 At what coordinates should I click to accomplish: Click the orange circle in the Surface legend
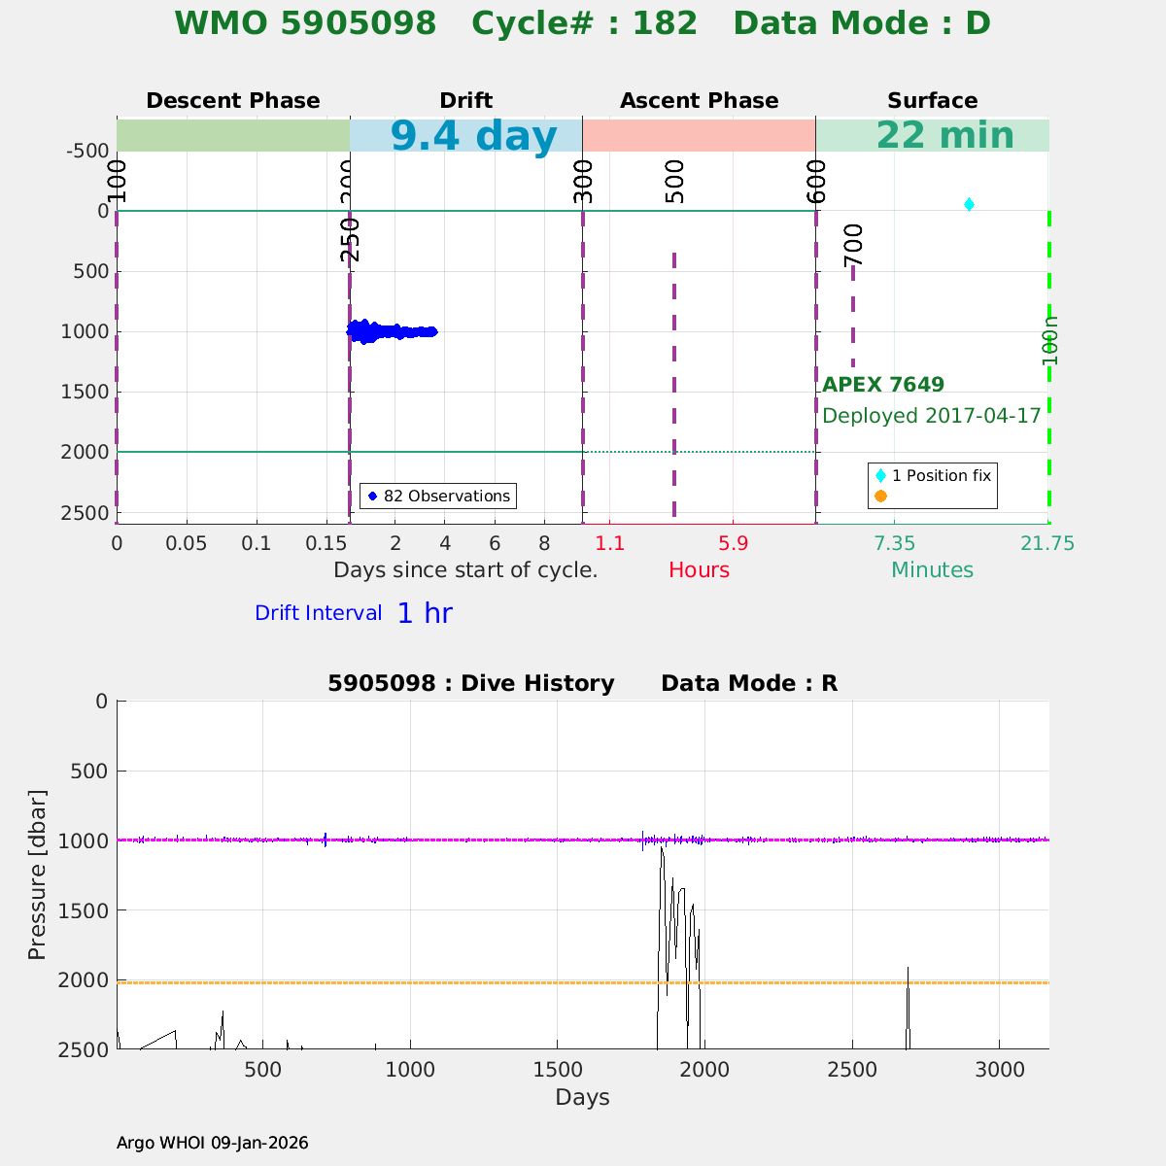tap(880, 497)
